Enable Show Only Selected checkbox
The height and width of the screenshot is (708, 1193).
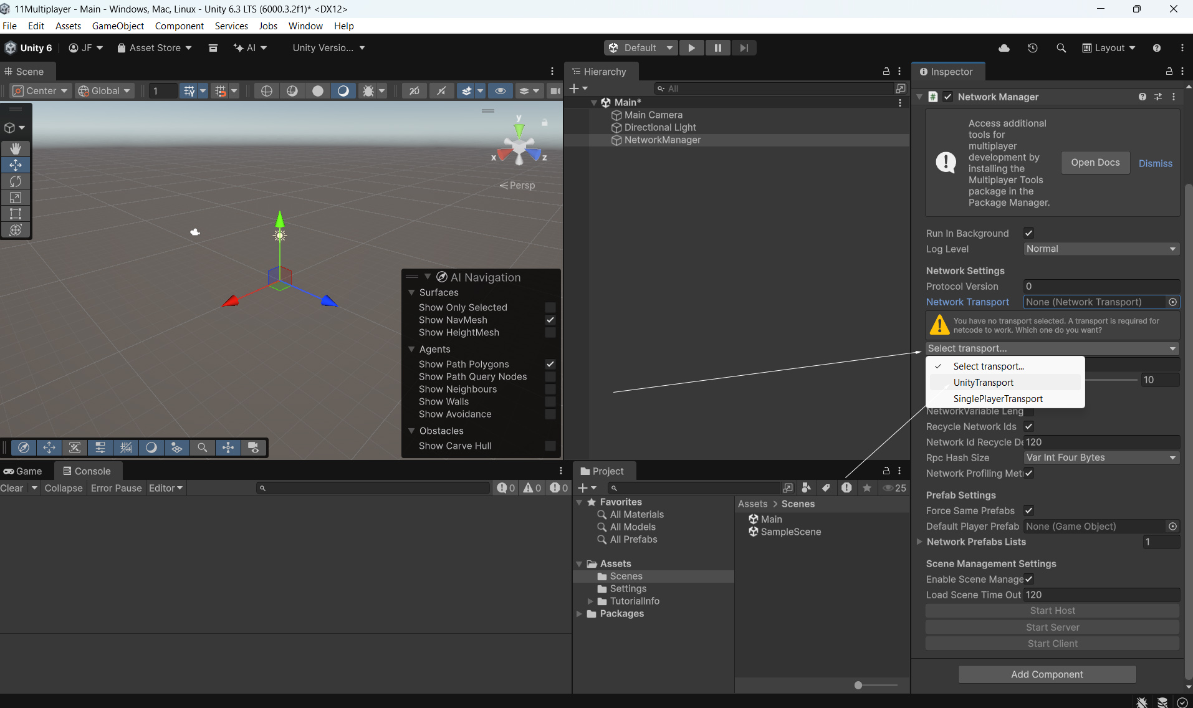(550, 307)
